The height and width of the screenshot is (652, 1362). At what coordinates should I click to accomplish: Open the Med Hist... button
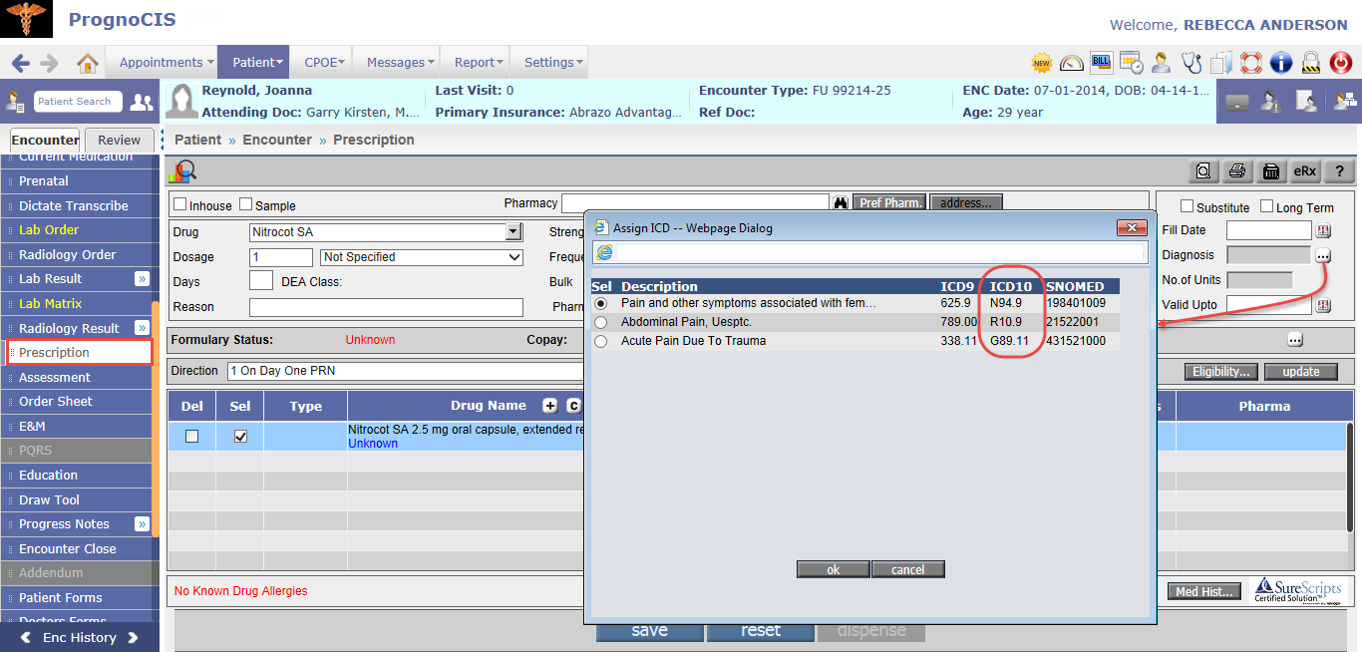tap(1206, 591)
